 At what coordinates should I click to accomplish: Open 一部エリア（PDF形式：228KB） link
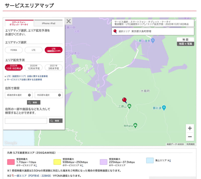click(x=33, y=176)
